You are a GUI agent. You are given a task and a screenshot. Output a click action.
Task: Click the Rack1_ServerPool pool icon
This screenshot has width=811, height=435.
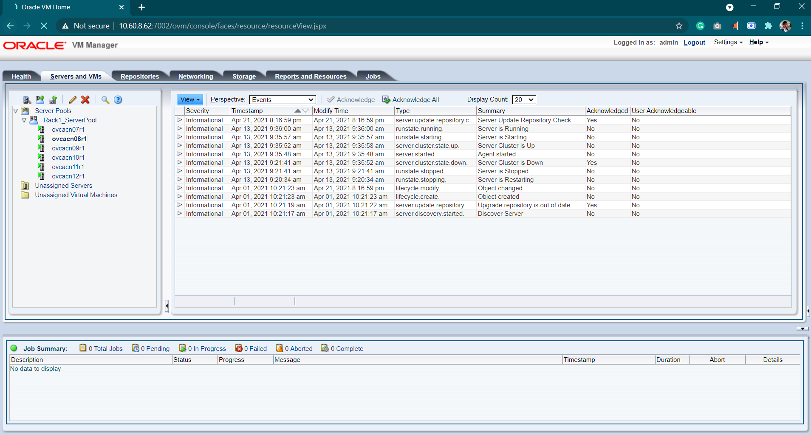pos(34,120)
